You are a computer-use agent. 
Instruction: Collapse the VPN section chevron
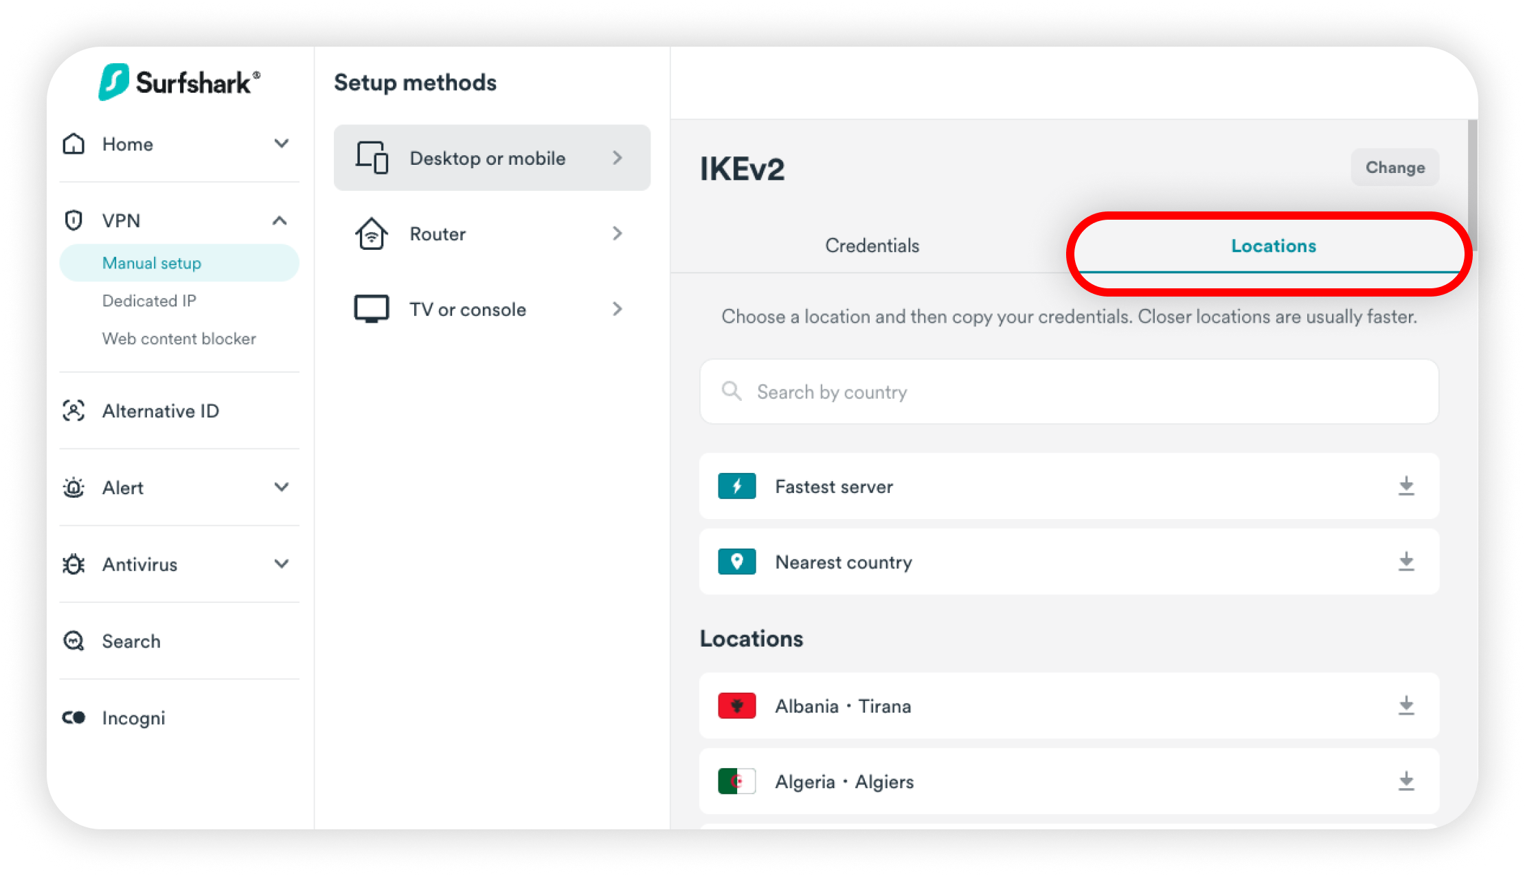pyautogui.click(x=280, y=220)
